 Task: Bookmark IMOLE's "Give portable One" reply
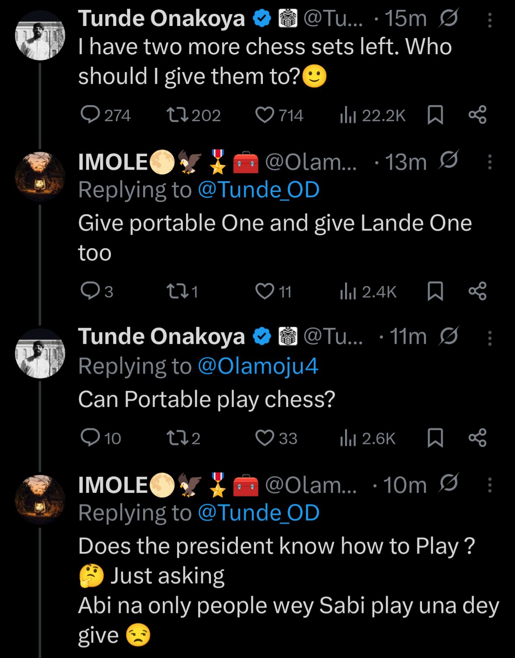point(435,292)
